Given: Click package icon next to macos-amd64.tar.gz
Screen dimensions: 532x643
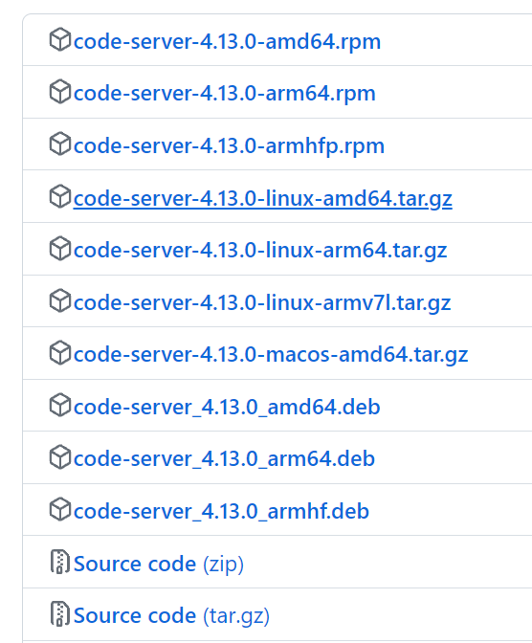Looking at the screenshot, I should click(60, 353).
